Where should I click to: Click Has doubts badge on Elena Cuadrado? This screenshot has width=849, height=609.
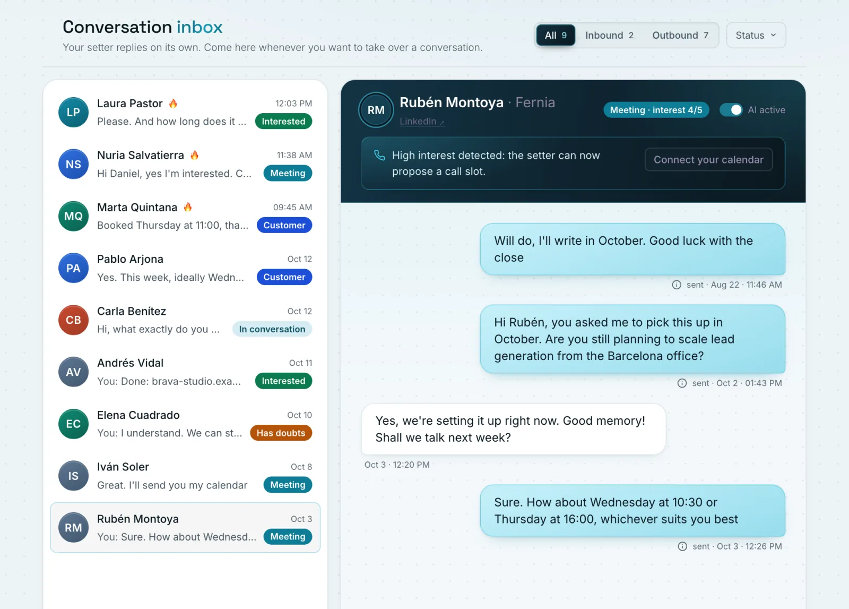[x=281, y=433]
